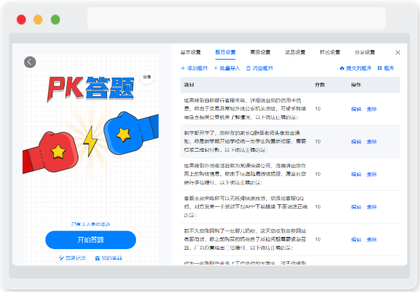
Task: Click the red window close dot
Action: click(x=21, y=19)
